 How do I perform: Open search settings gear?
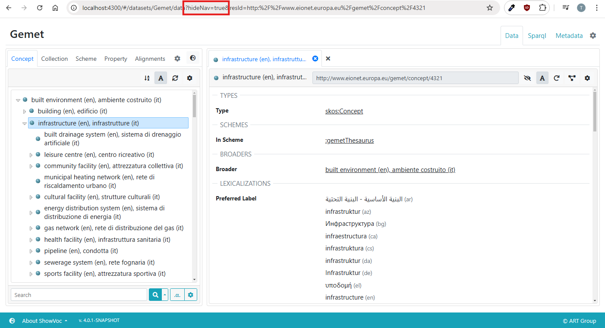coord(191,295)
